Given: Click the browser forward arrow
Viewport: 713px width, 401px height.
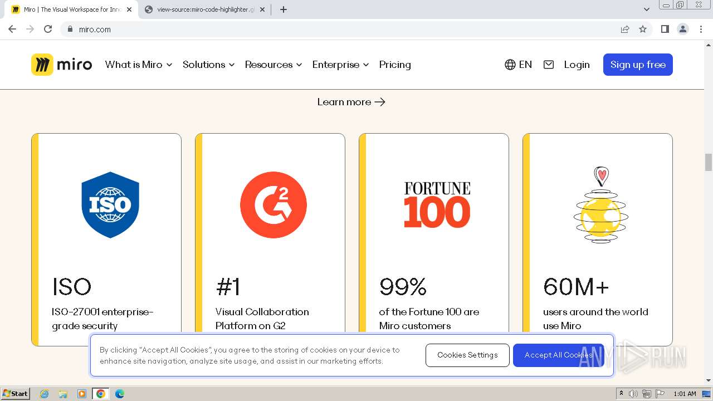Looking at the screenshot, I should point(30,29).
